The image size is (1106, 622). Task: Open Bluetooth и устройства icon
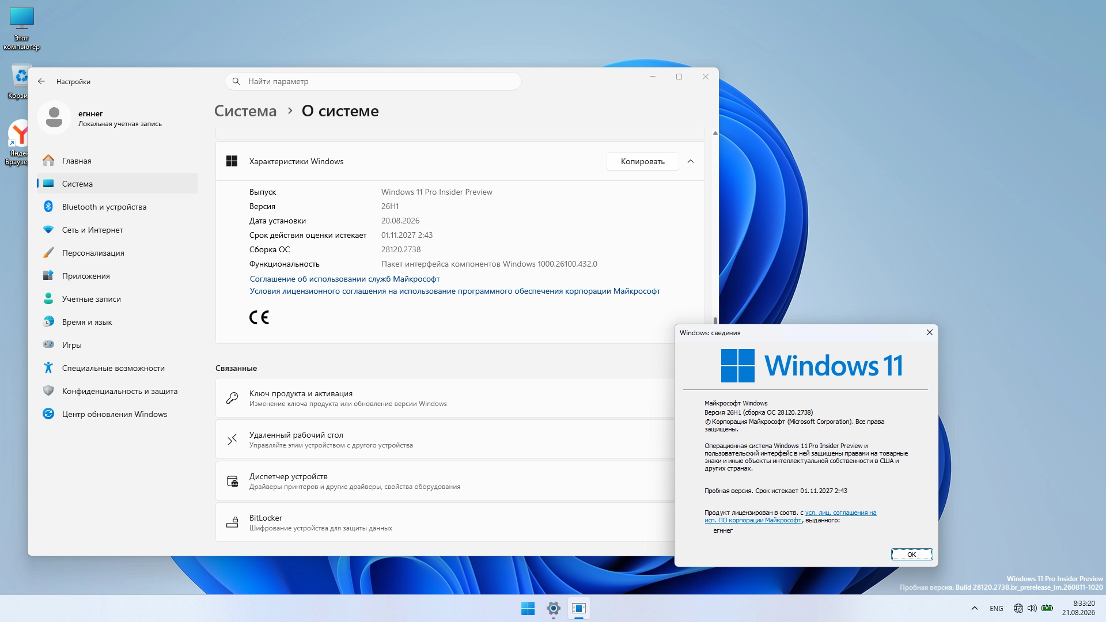[x=48, y=207]
